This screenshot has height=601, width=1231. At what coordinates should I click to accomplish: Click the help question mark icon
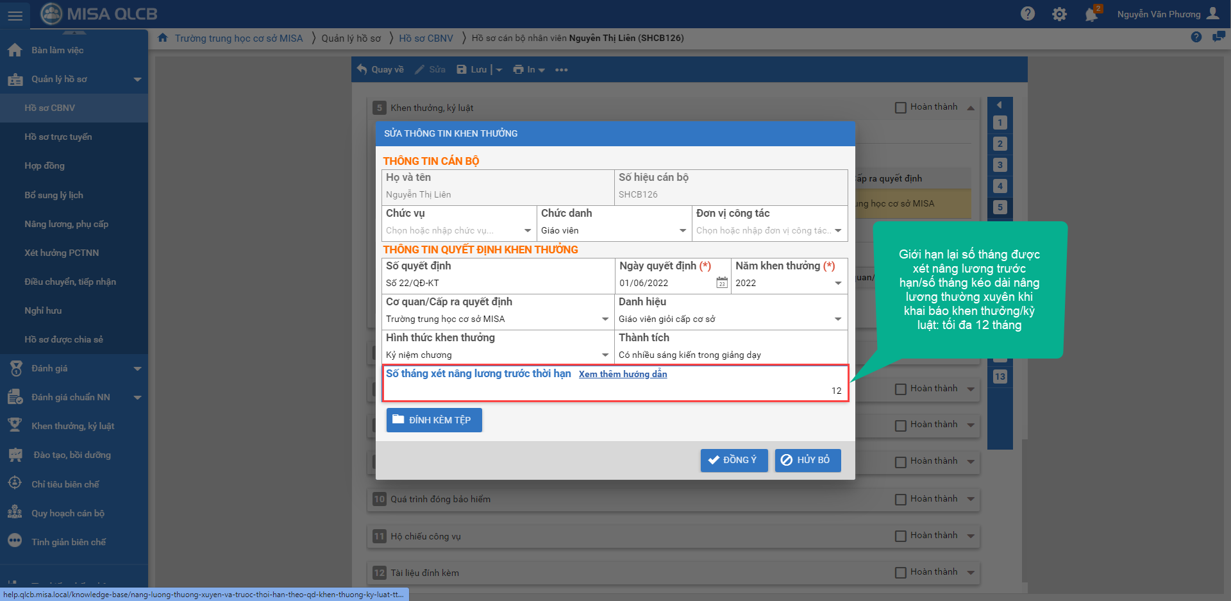pyautogui.click(x=1027, y=13)
